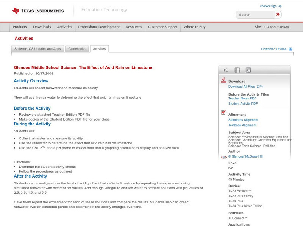Image resolution: width=303 pixels, height=226 pixels.
Task: Share the activity on Twitter
Action: (x=248, y=70)
